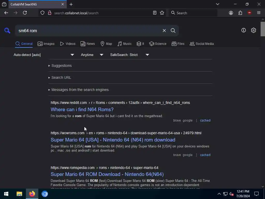Click the sm64 rom search input

click(88, 31)
